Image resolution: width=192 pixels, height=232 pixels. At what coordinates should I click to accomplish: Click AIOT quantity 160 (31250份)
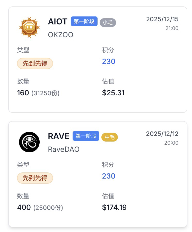(x=38, y=93)
